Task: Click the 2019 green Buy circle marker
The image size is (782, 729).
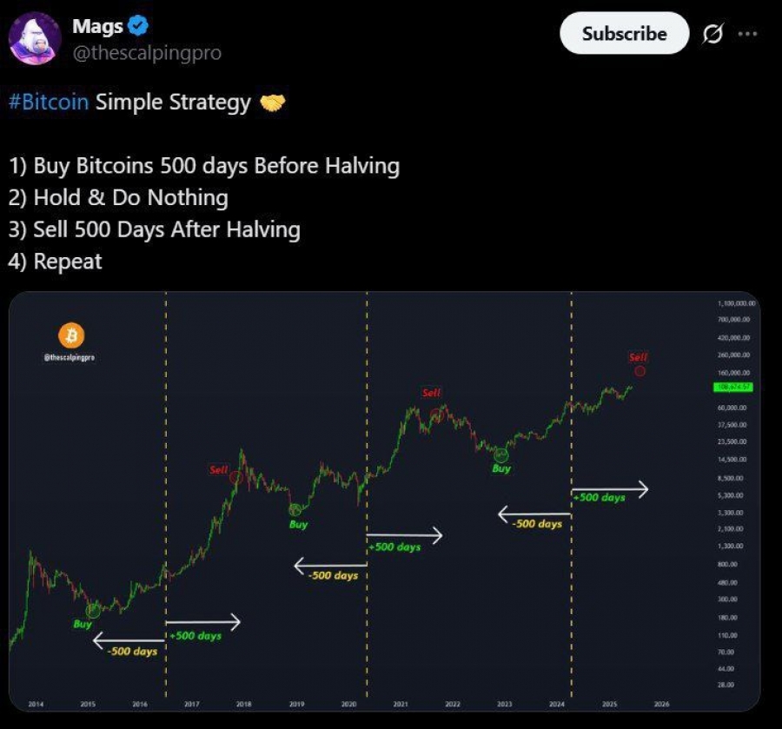Action: (x=295, y=509)
